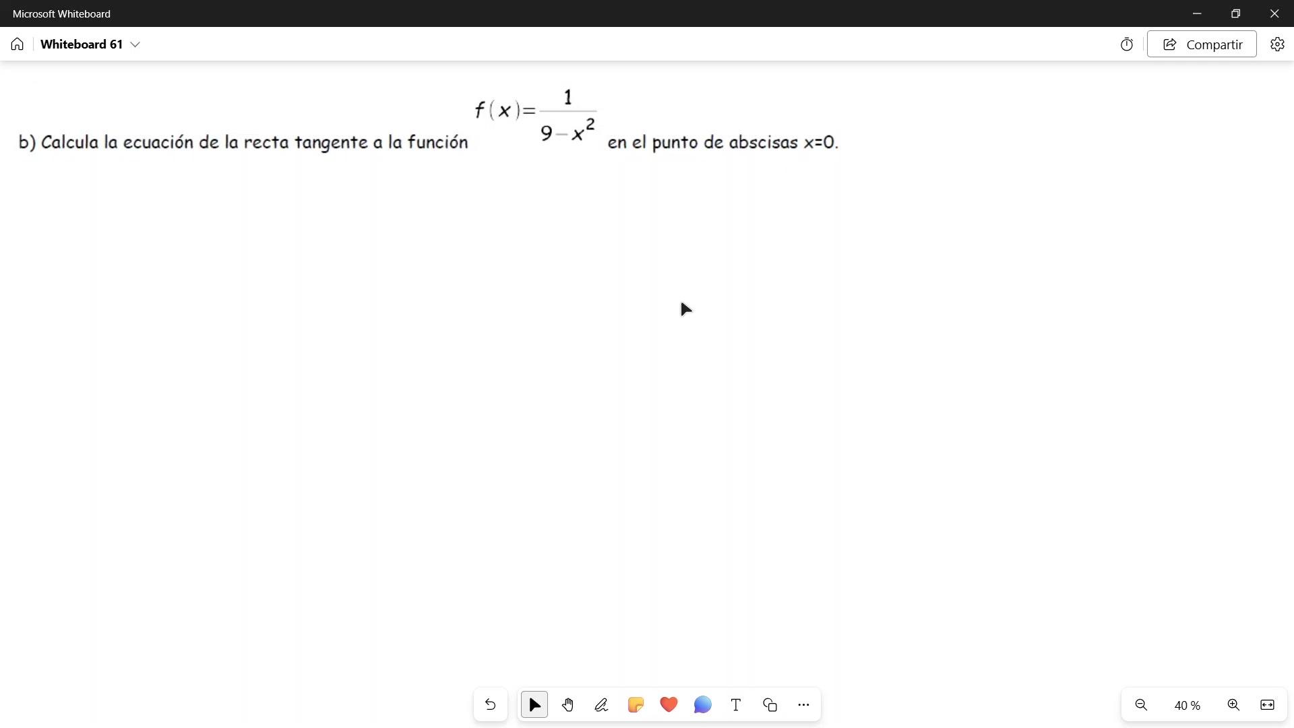Zoom in on the canvas

click(x=1233, y=705)
